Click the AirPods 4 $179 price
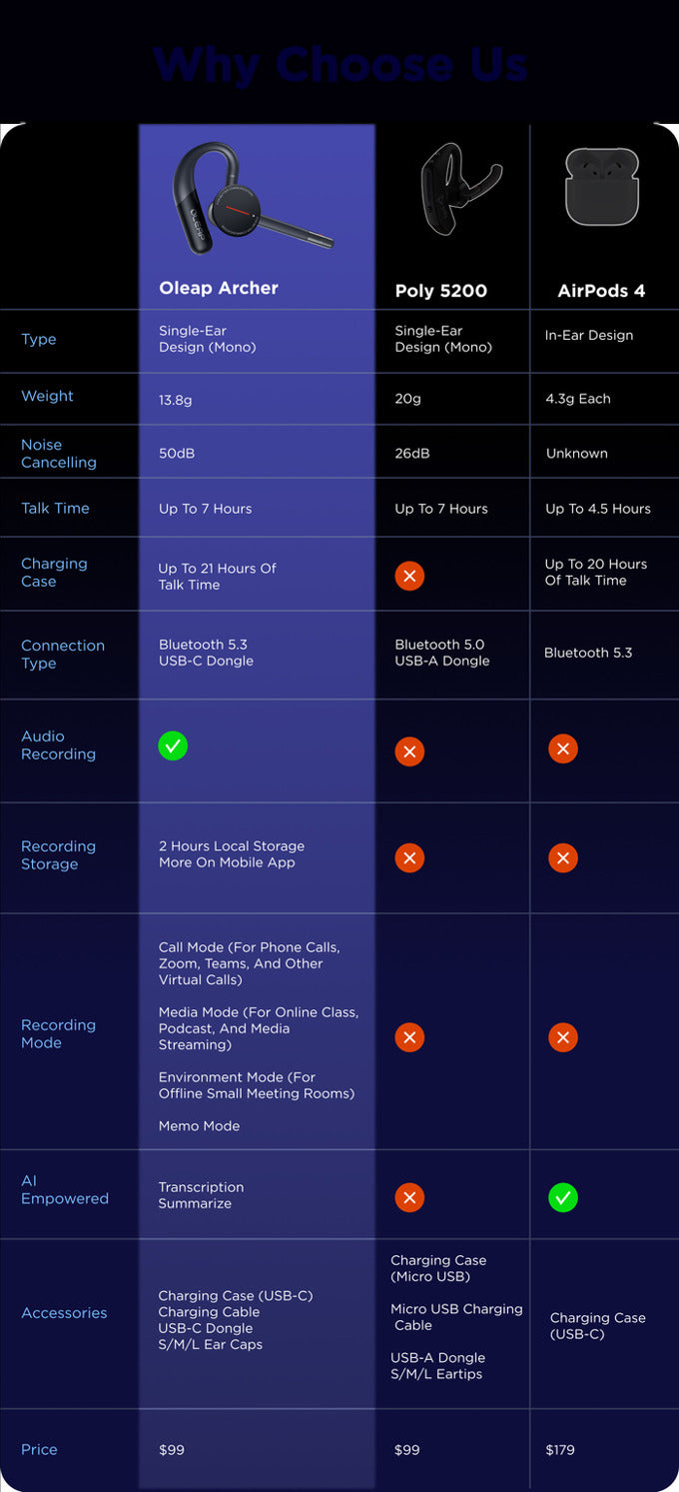The width and height of the screenshot is (679, 1492). 561,1449
